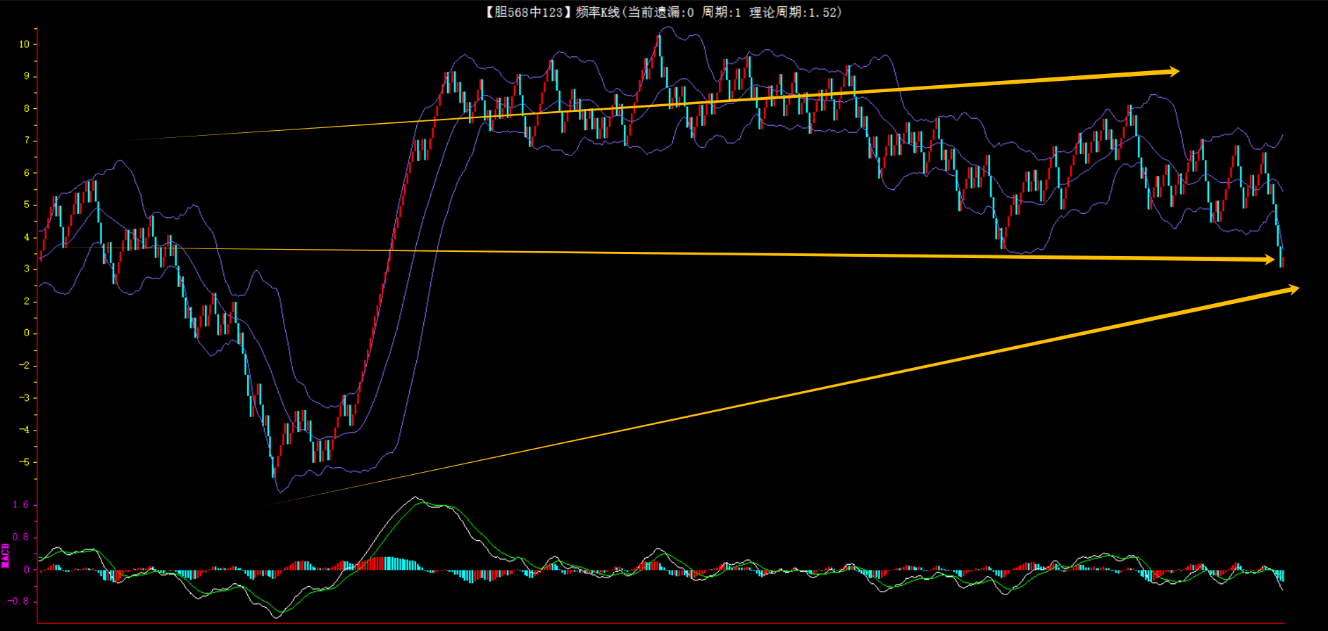The width and height of the screenshot is (1328, 631).
Task: Click the y-axis label -3
Action: pos(25,397)
